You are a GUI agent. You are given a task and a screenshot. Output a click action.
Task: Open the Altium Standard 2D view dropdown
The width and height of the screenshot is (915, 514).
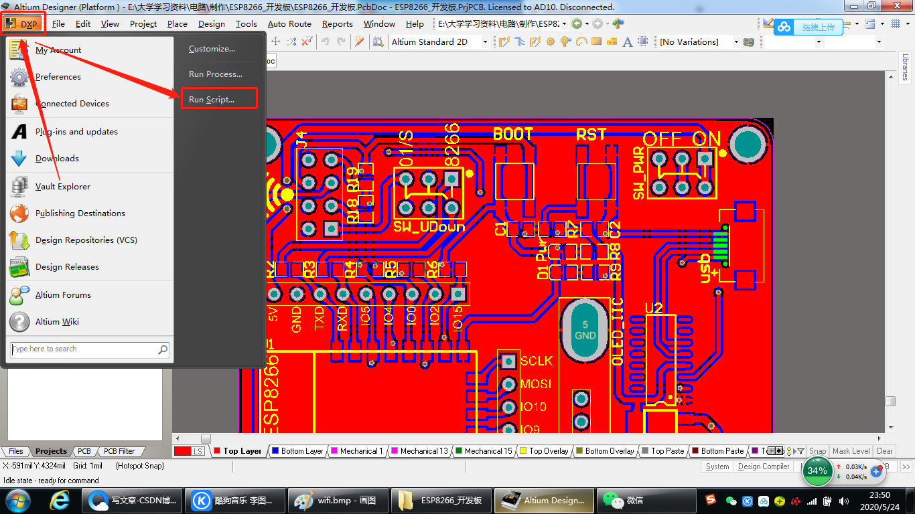[486, 41]
